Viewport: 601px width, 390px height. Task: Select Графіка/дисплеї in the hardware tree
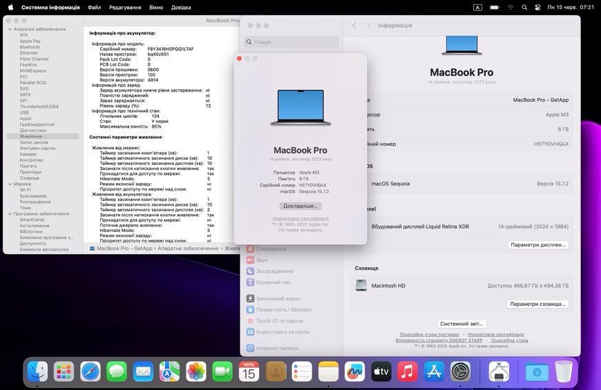[x=37, y=124]
